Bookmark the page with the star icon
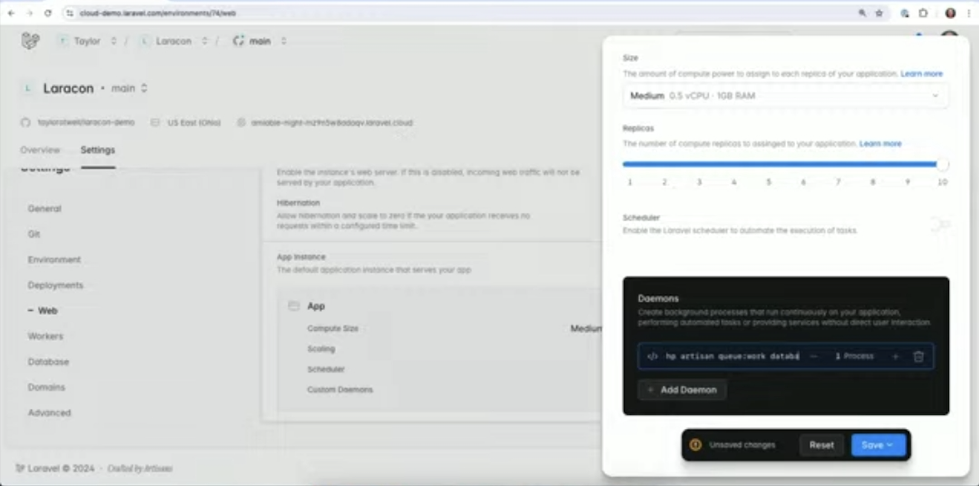Screen dimensions: 979x486 coord(879,13)
